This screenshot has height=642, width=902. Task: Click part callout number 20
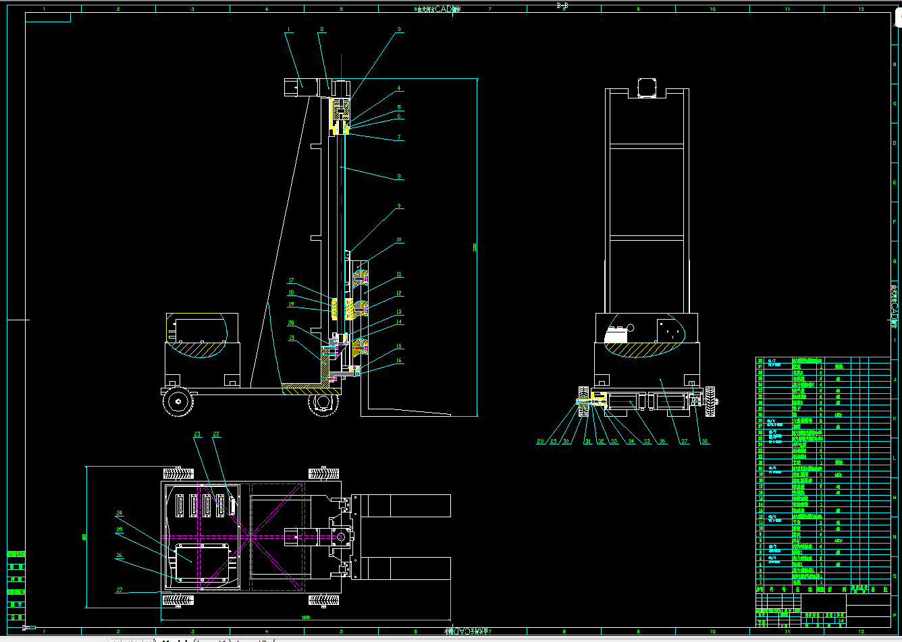click(x=292, y=322)
